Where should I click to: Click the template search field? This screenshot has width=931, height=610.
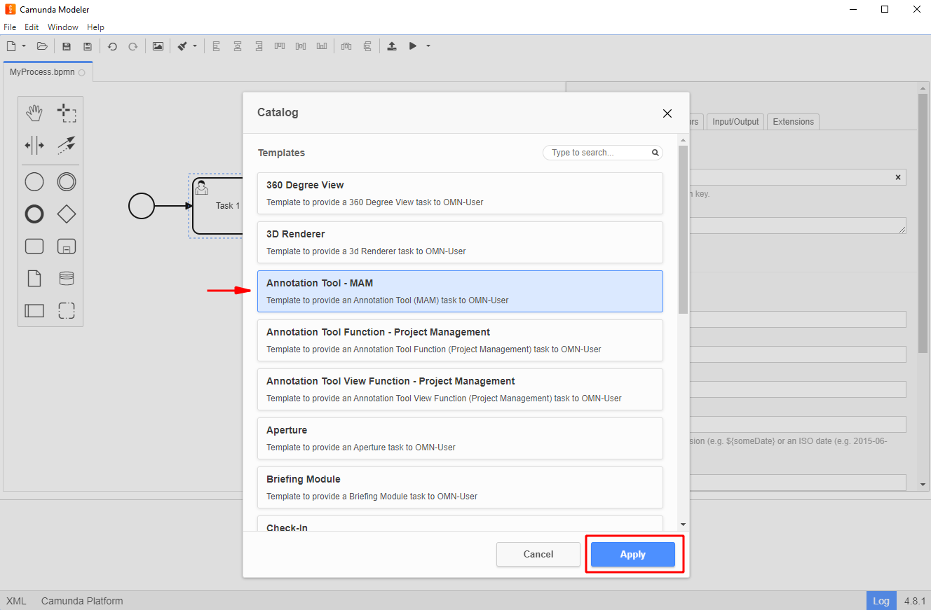point(598,153)
